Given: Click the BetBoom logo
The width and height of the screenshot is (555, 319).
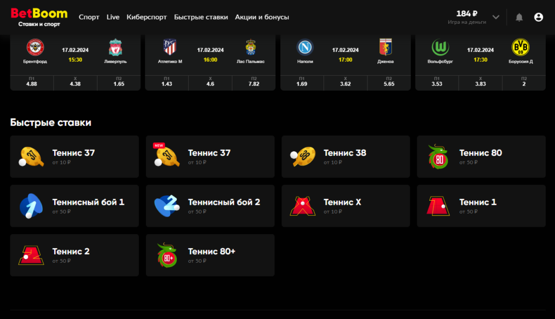Looking at the screenshot, I should click(x=39, y=17).
